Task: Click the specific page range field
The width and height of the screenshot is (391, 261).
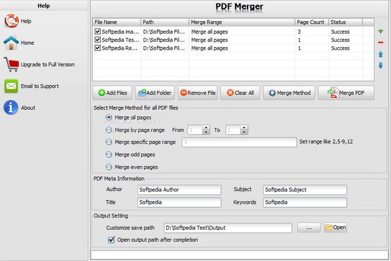Action: click(239, 142)
